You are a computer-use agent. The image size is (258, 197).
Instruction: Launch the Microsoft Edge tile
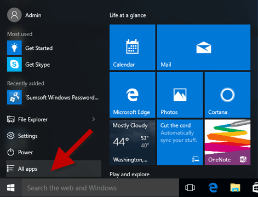133,95
